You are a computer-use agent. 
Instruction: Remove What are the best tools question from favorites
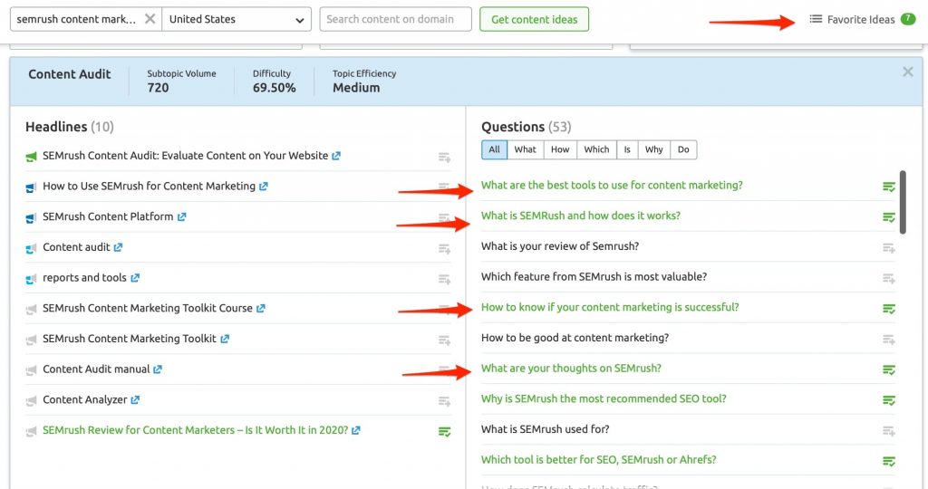889,187
